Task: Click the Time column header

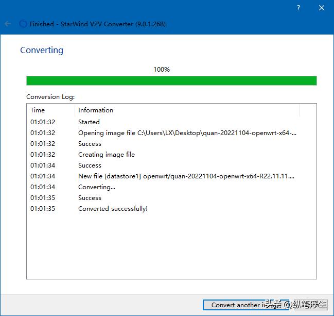Action: click(x=38, y=110)
